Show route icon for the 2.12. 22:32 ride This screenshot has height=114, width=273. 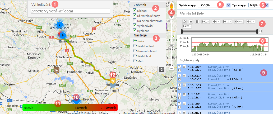[180, 94]
